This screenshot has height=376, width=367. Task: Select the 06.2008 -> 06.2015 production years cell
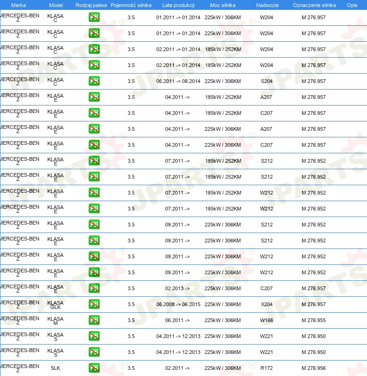pos(178,304)
